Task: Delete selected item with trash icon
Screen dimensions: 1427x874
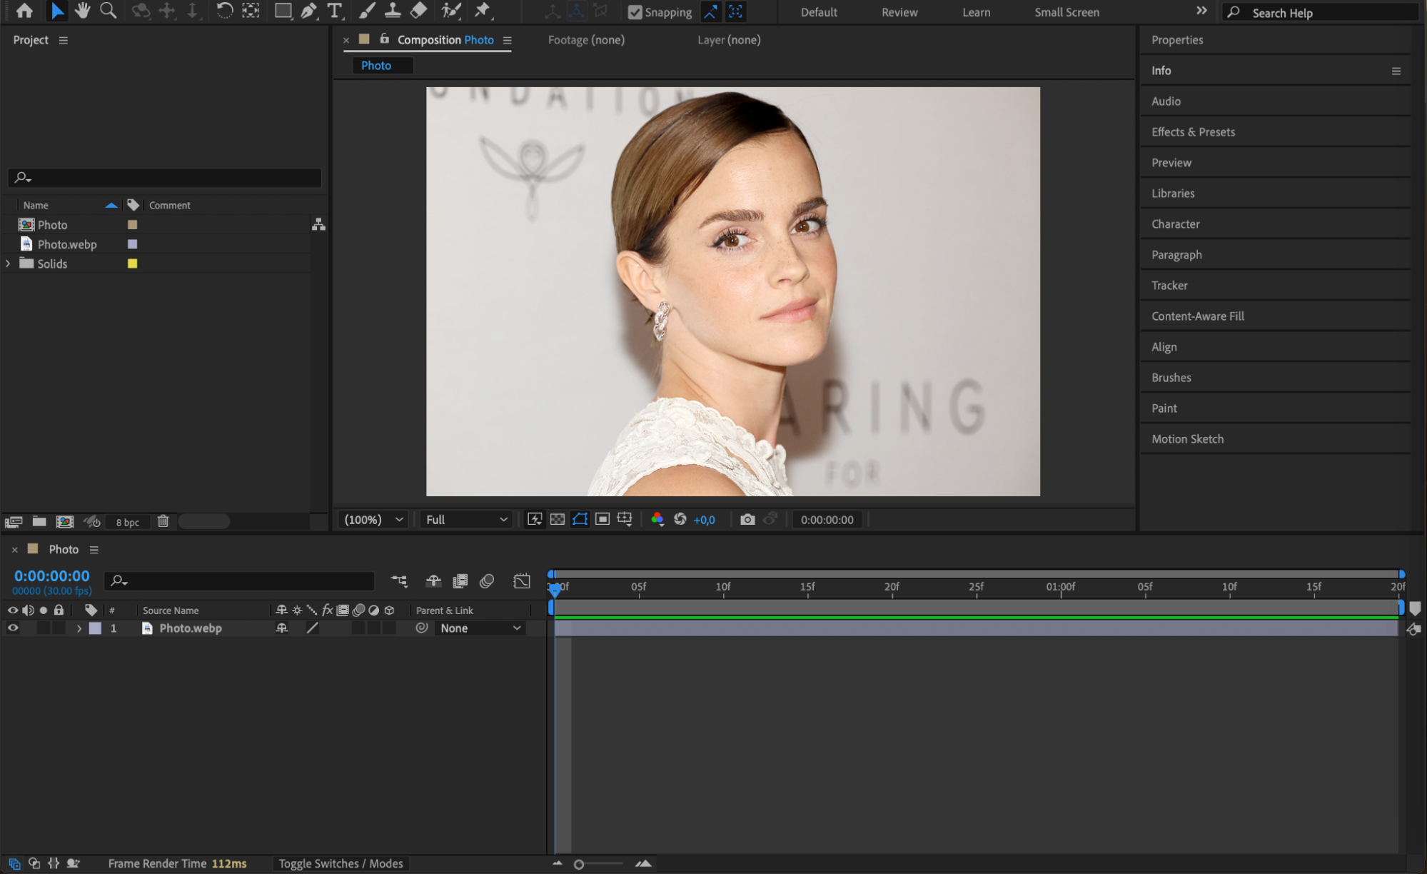Action: click(163, 521)
